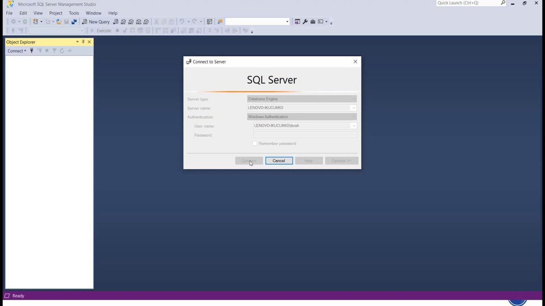Viewport: 545px width, 306px height.
Task: Click the Connect button in dialog
Action: tap(249, 161)
